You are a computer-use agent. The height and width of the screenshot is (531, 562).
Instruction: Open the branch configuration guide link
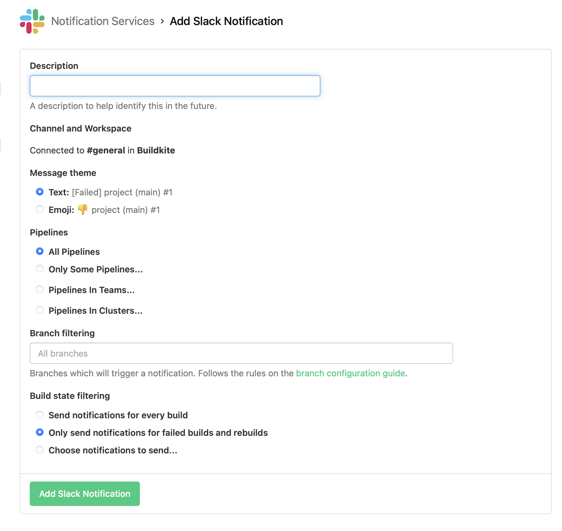click(350, 373)
